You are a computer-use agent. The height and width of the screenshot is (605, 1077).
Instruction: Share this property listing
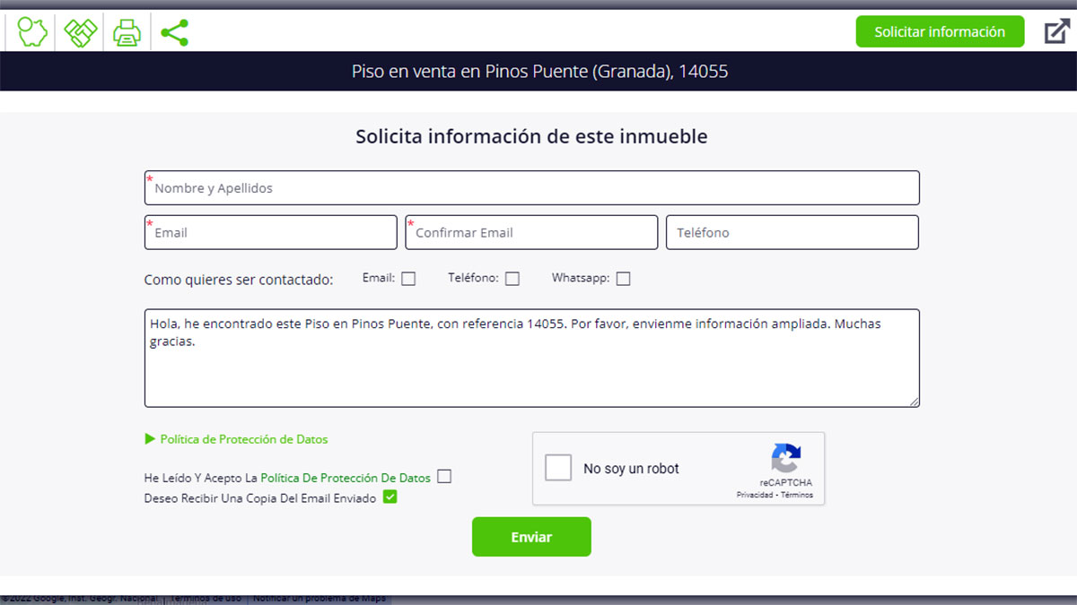pos(174,33)
